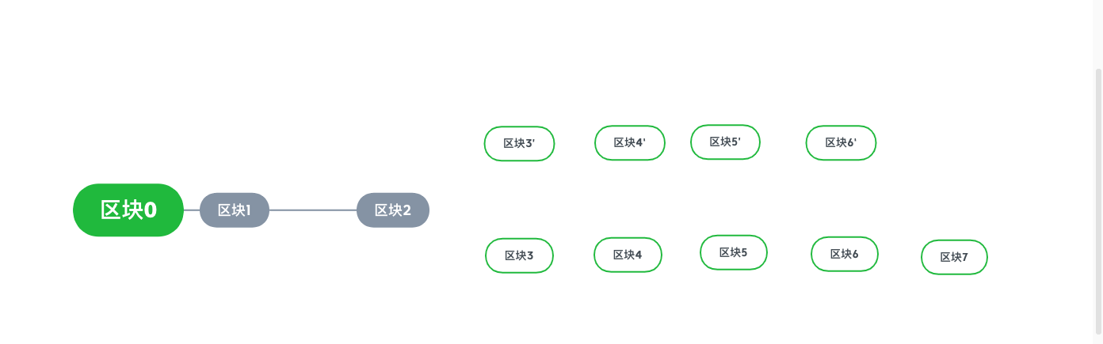Select the gray 区块1 node

pyautogui.click(x=235, y=210)
